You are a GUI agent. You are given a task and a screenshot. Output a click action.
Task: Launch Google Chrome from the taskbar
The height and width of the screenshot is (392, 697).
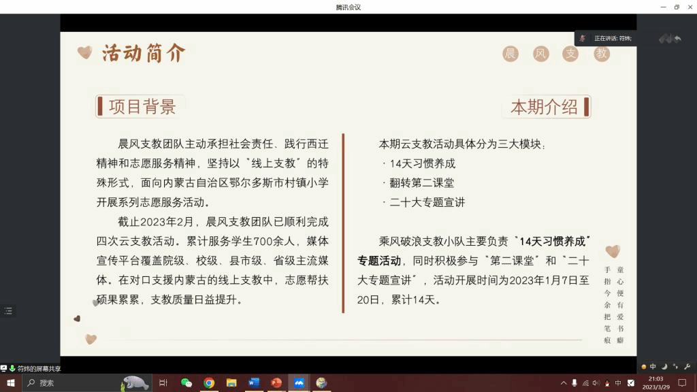point(209,383)
